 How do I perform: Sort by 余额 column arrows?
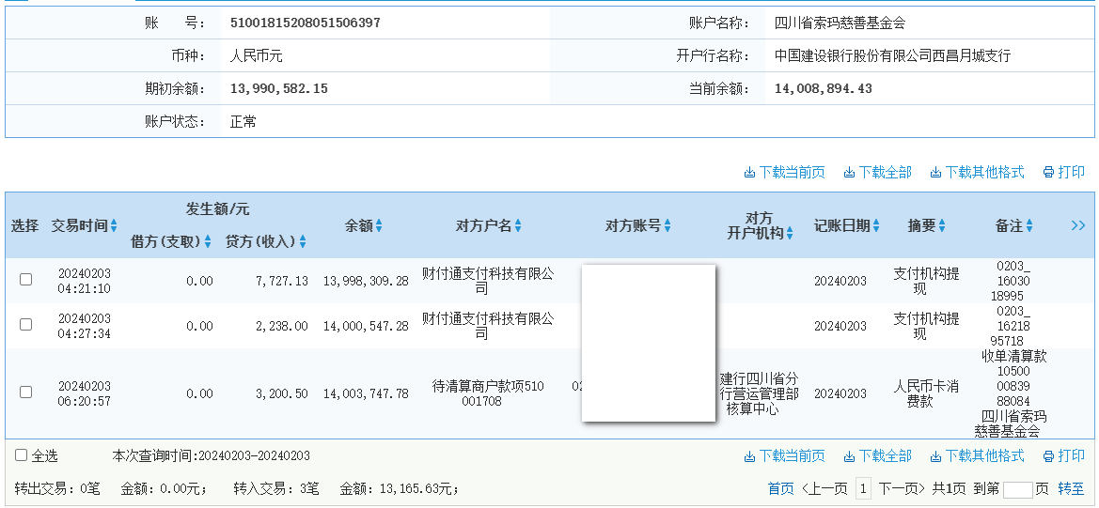(x=379, y=226)
